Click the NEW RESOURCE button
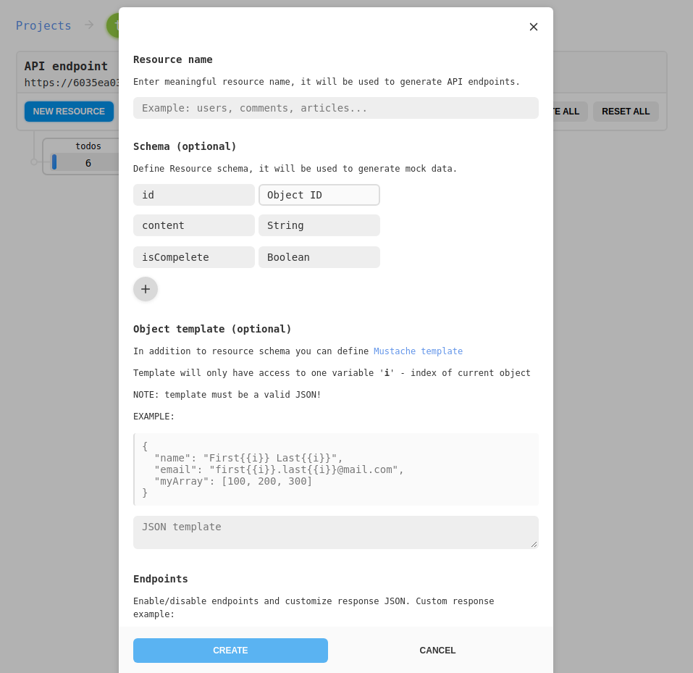This screenshot has width=693, height=673. (69, 112)
